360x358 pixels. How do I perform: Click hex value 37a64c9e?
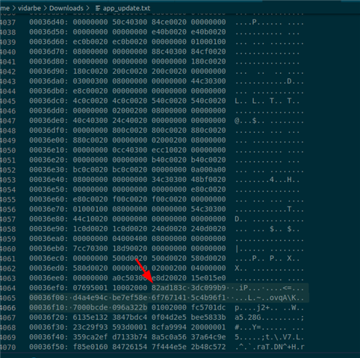tap(208, 337)
